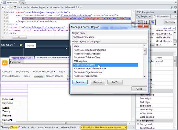Click Engineering in top navigation
178x130 pixels.
pos(22,72)
